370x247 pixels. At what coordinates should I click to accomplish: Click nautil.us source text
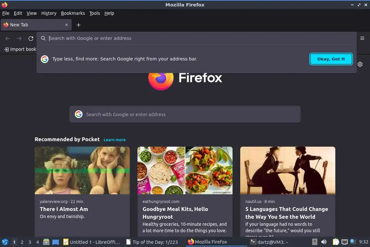253,201
